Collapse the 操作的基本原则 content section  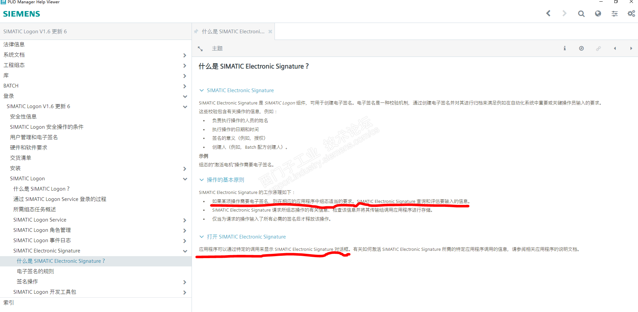click(x=201, y=180)
